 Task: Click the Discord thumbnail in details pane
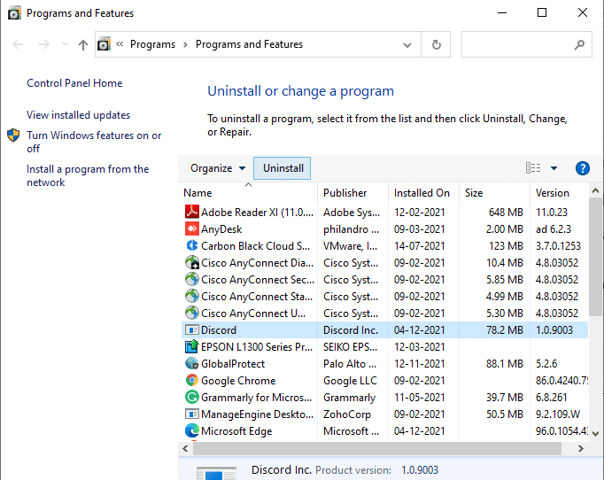216,474
